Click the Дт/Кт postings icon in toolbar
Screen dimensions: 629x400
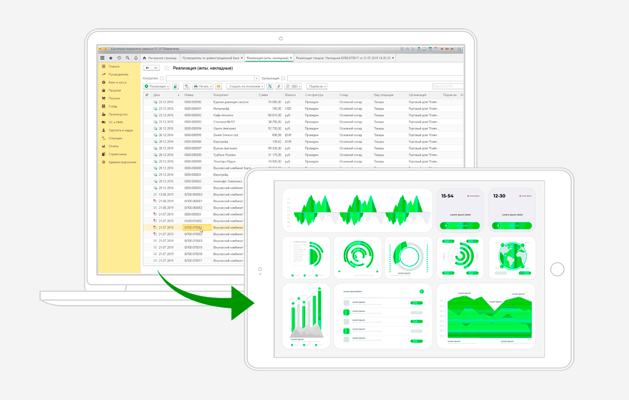187,86
